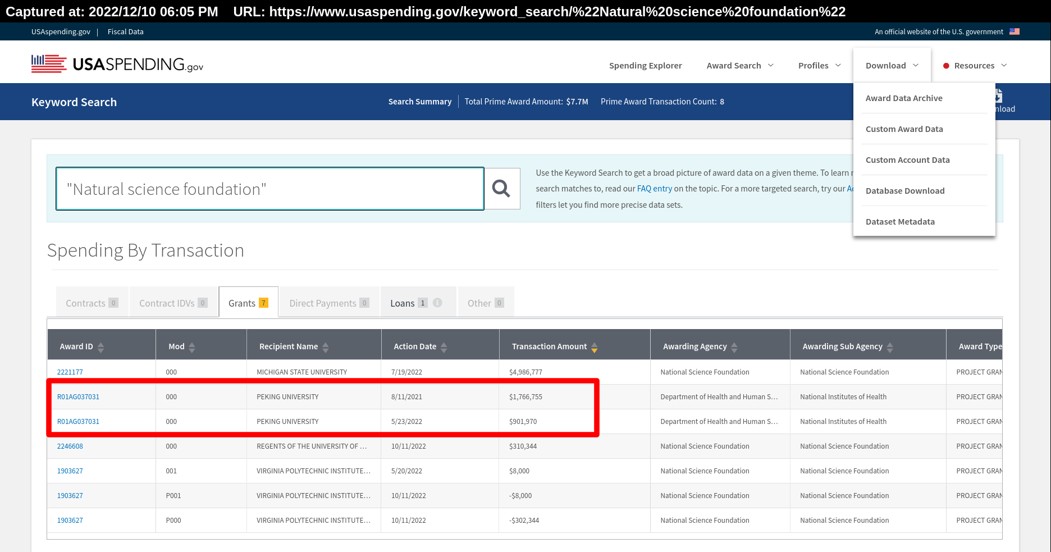This screenshot has width=1051, height=552.
Task: Expand the Resources menu chevron
Action: (x=1004, y=65)
